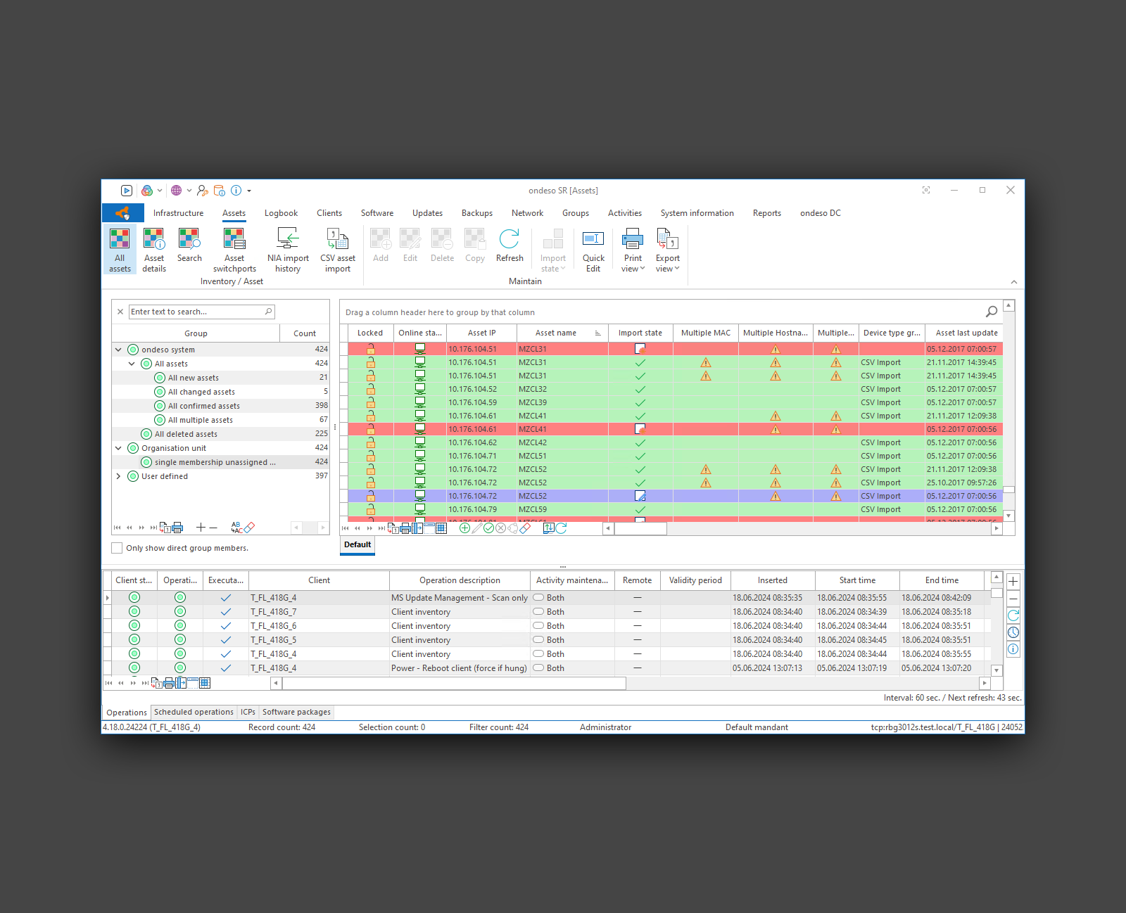1126x913 pixels.
Task: Click the Search assets ribbon icon
Action: click(189, 245)
